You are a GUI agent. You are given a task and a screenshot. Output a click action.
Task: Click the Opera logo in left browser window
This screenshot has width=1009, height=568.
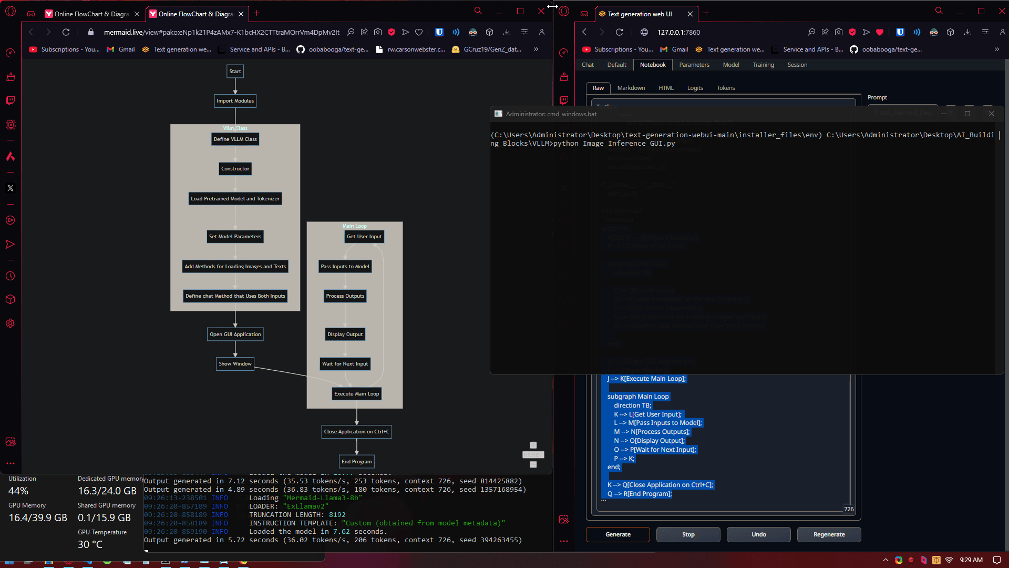[11, 12]
